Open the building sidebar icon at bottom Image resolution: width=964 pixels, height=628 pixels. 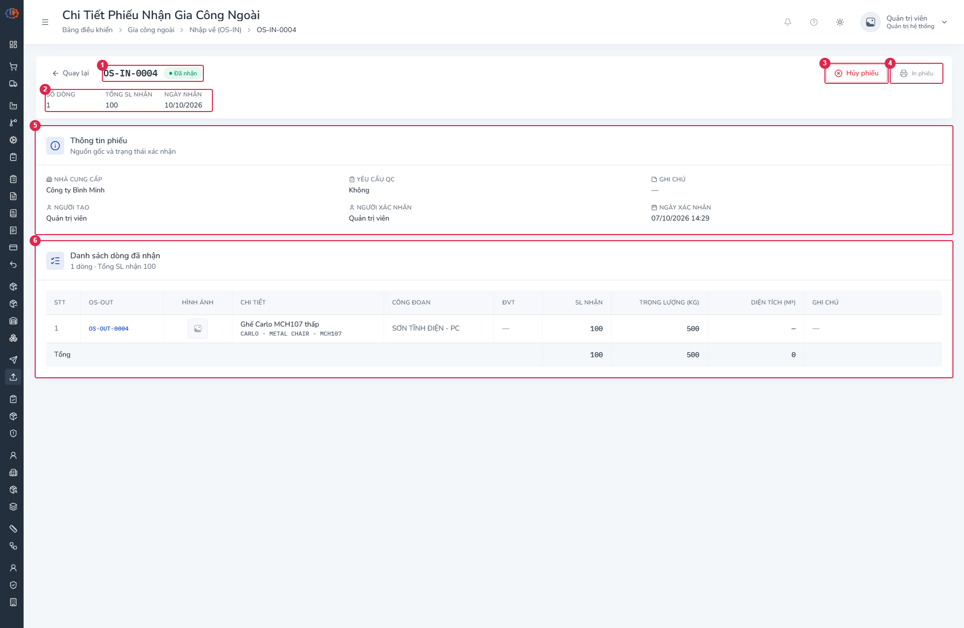click(14, 602)
